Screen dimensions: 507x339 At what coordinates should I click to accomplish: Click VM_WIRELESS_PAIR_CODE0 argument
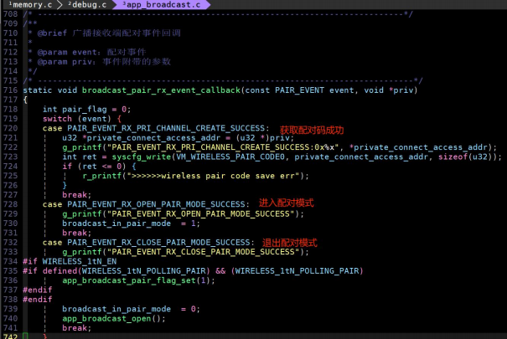(x=230, y=157)
